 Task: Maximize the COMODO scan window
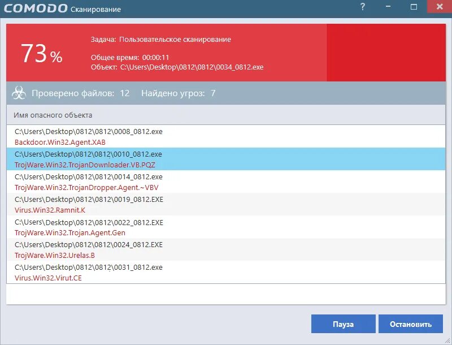coord(414,7)
